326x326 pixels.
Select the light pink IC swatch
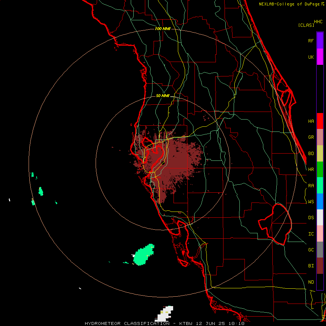click(320, 234)
